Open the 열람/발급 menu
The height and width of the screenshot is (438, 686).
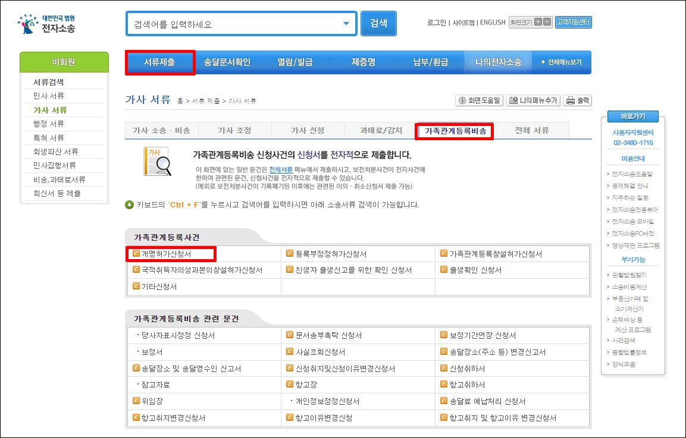click(295, 62)
